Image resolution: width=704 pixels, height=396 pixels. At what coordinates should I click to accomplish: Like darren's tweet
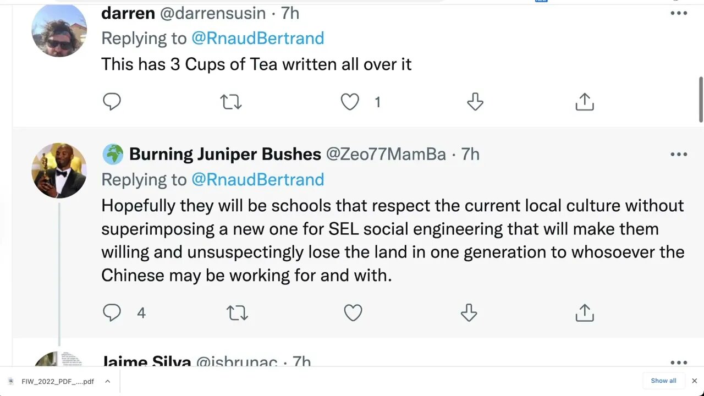(x=350, y=102)
